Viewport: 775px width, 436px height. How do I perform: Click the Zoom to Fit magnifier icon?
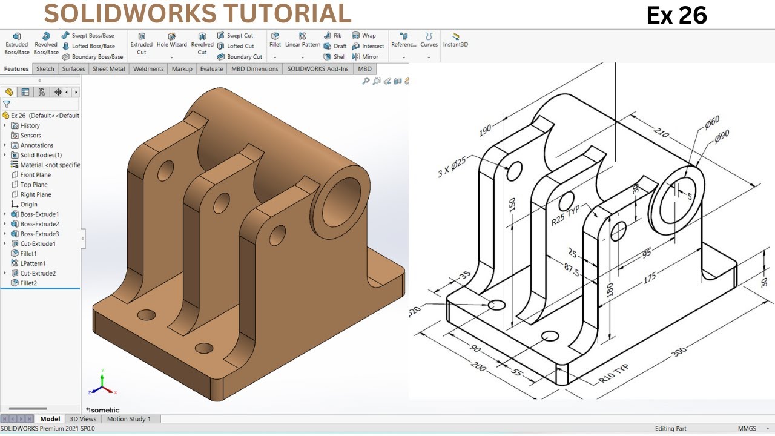366,81
